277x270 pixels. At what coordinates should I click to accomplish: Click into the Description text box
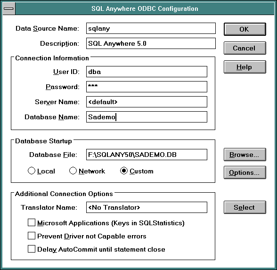tap(151, 43)
